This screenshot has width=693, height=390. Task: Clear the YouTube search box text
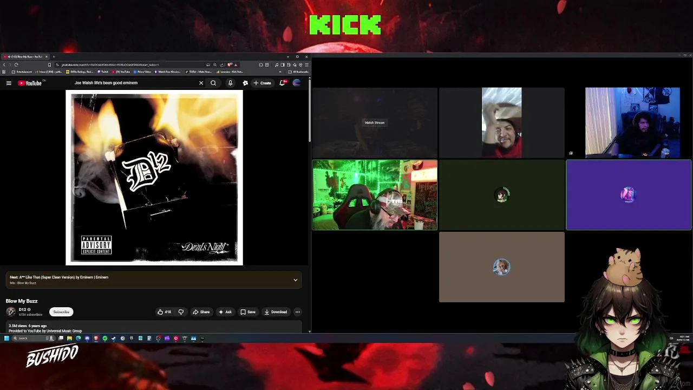(x=201, y=83)
